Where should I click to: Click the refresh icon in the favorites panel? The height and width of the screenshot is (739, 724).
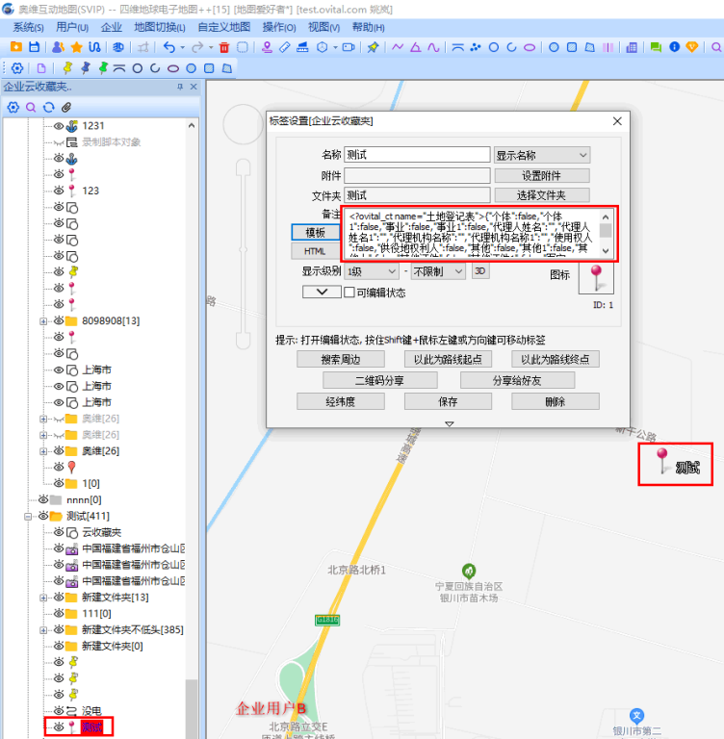pos(47,107)
